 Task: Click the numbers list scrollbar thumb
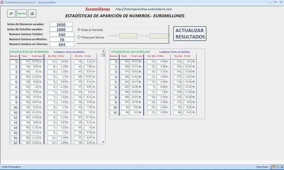(x=103, y=55)
